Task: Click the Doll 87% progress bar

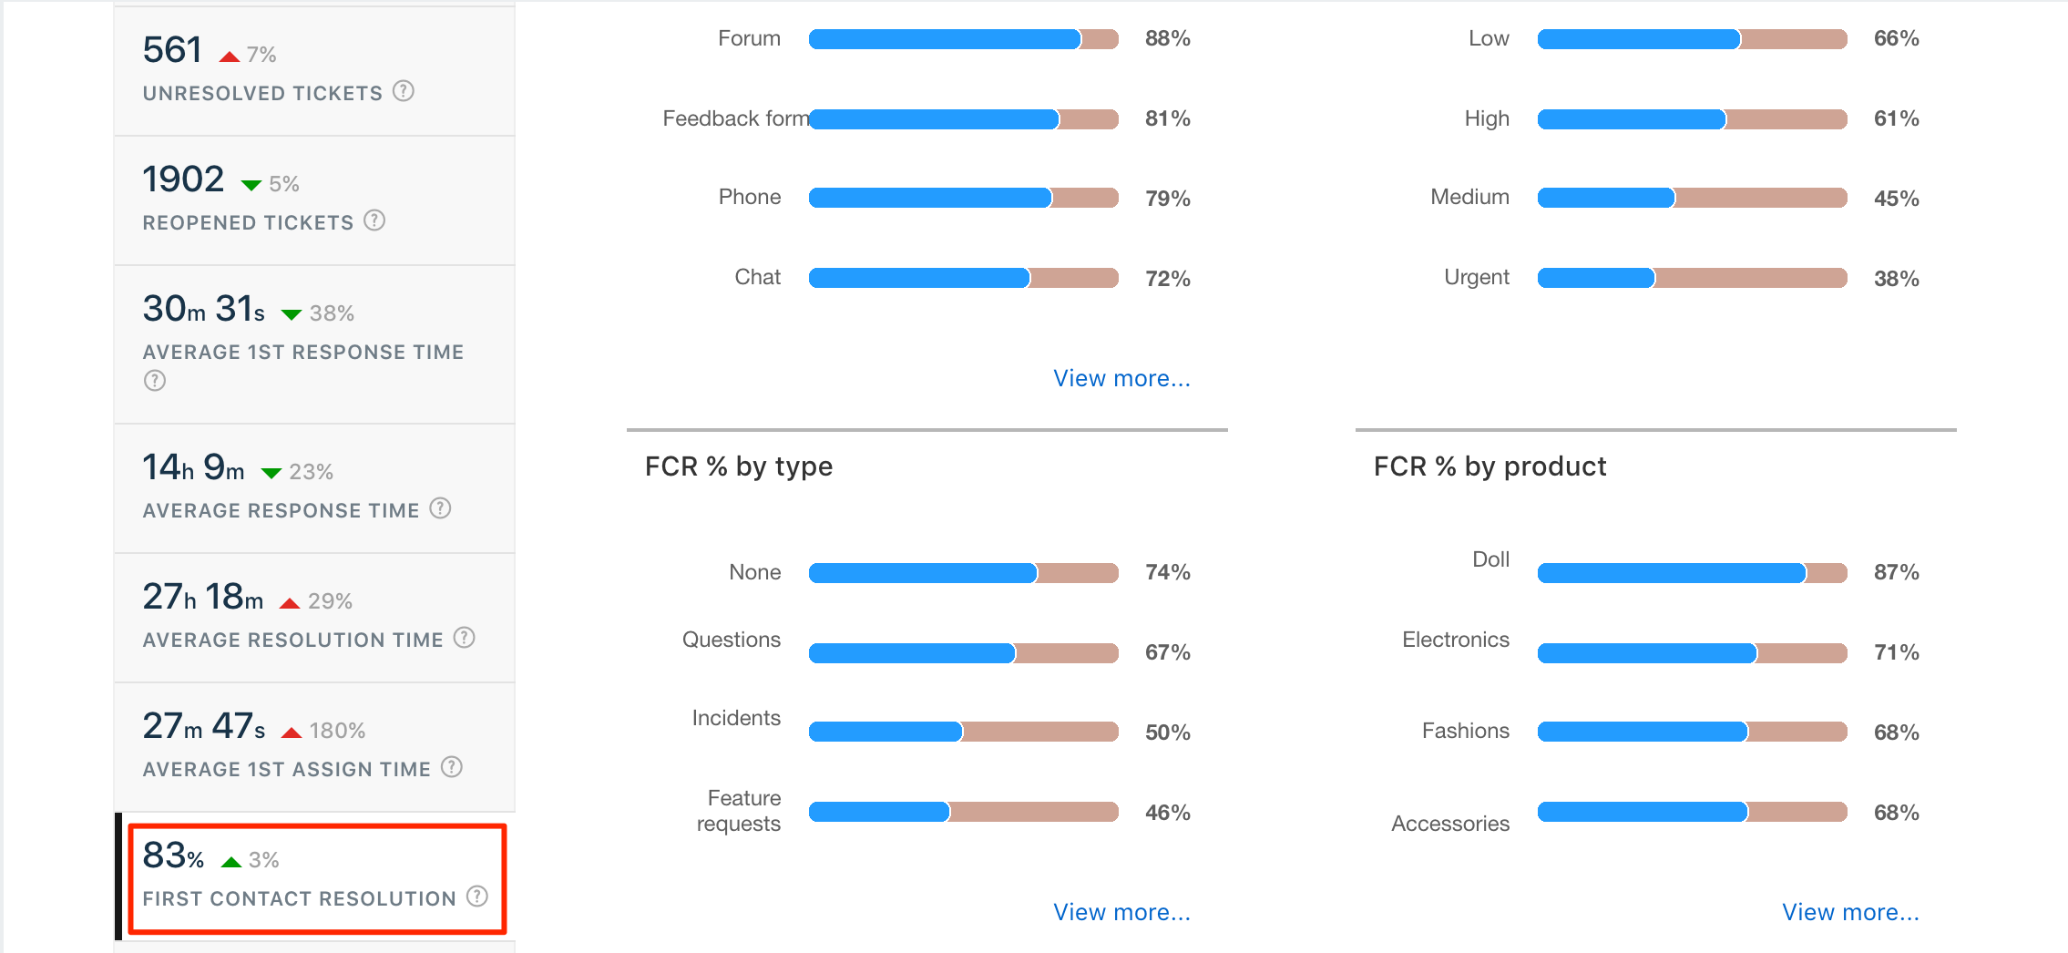Action: click(1692, 573)
